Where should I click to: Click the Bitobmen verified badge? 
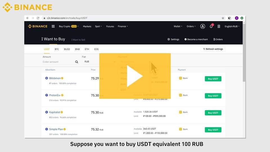tap(62, 78)
